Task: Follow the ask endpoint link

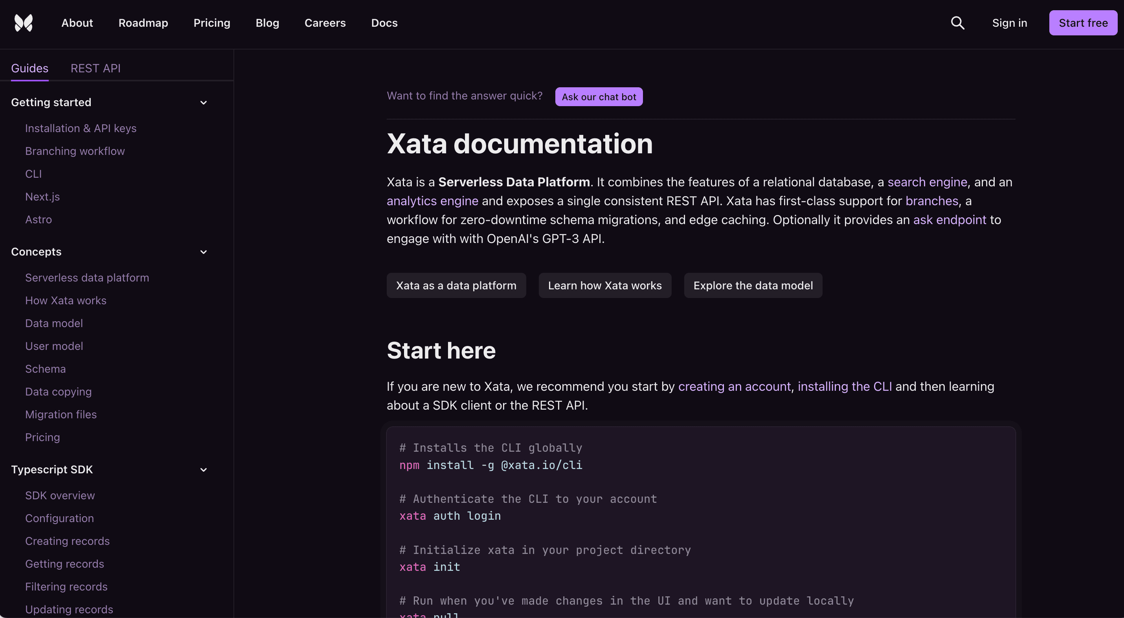Action: click(950, 219)
